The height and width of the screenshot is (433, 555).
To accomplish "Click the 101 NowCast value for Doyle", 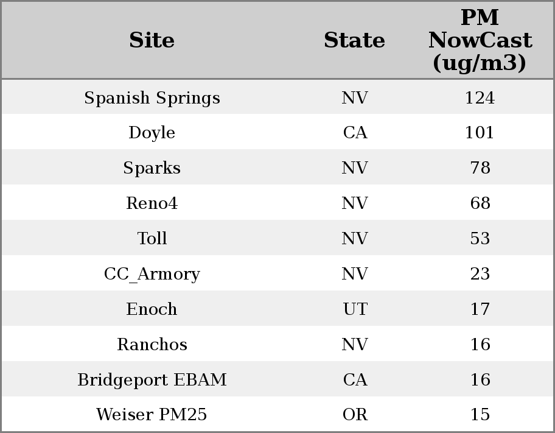I will tap(480, 133).
